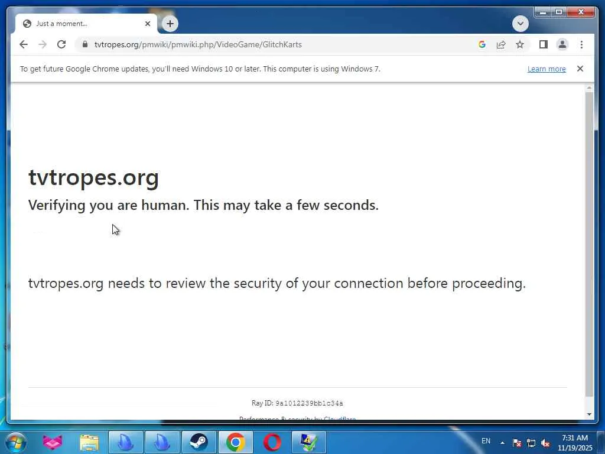Click the 'Verifying you are human' heading
Viewport: 605px width, 454px height.
click(x=203, y=205)
